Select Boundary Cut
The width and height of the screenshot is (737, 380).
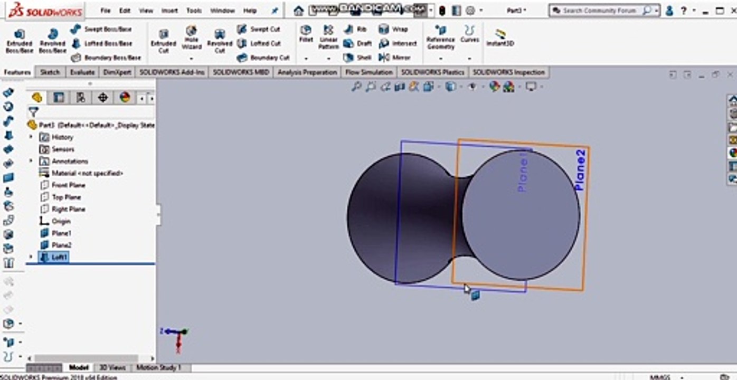pos(263,57)
